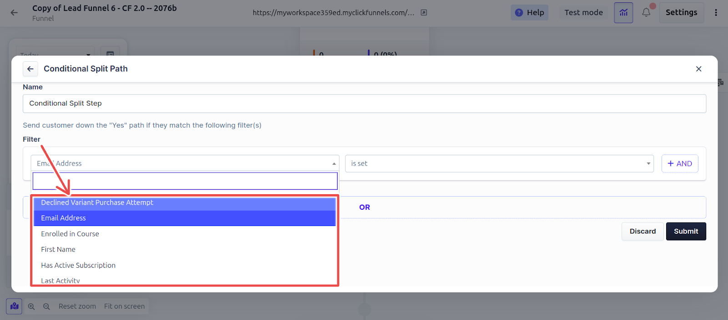Screen dimensions: 728x320
Task: Select Email Address in the list
Action: pyautogui.click(x=185, y=218)
